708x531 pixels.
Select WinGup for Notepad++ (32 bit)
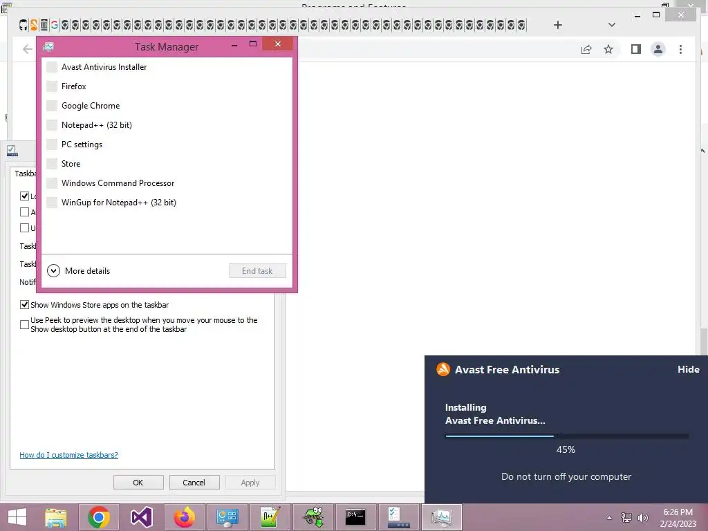click(x=167, y=203)
